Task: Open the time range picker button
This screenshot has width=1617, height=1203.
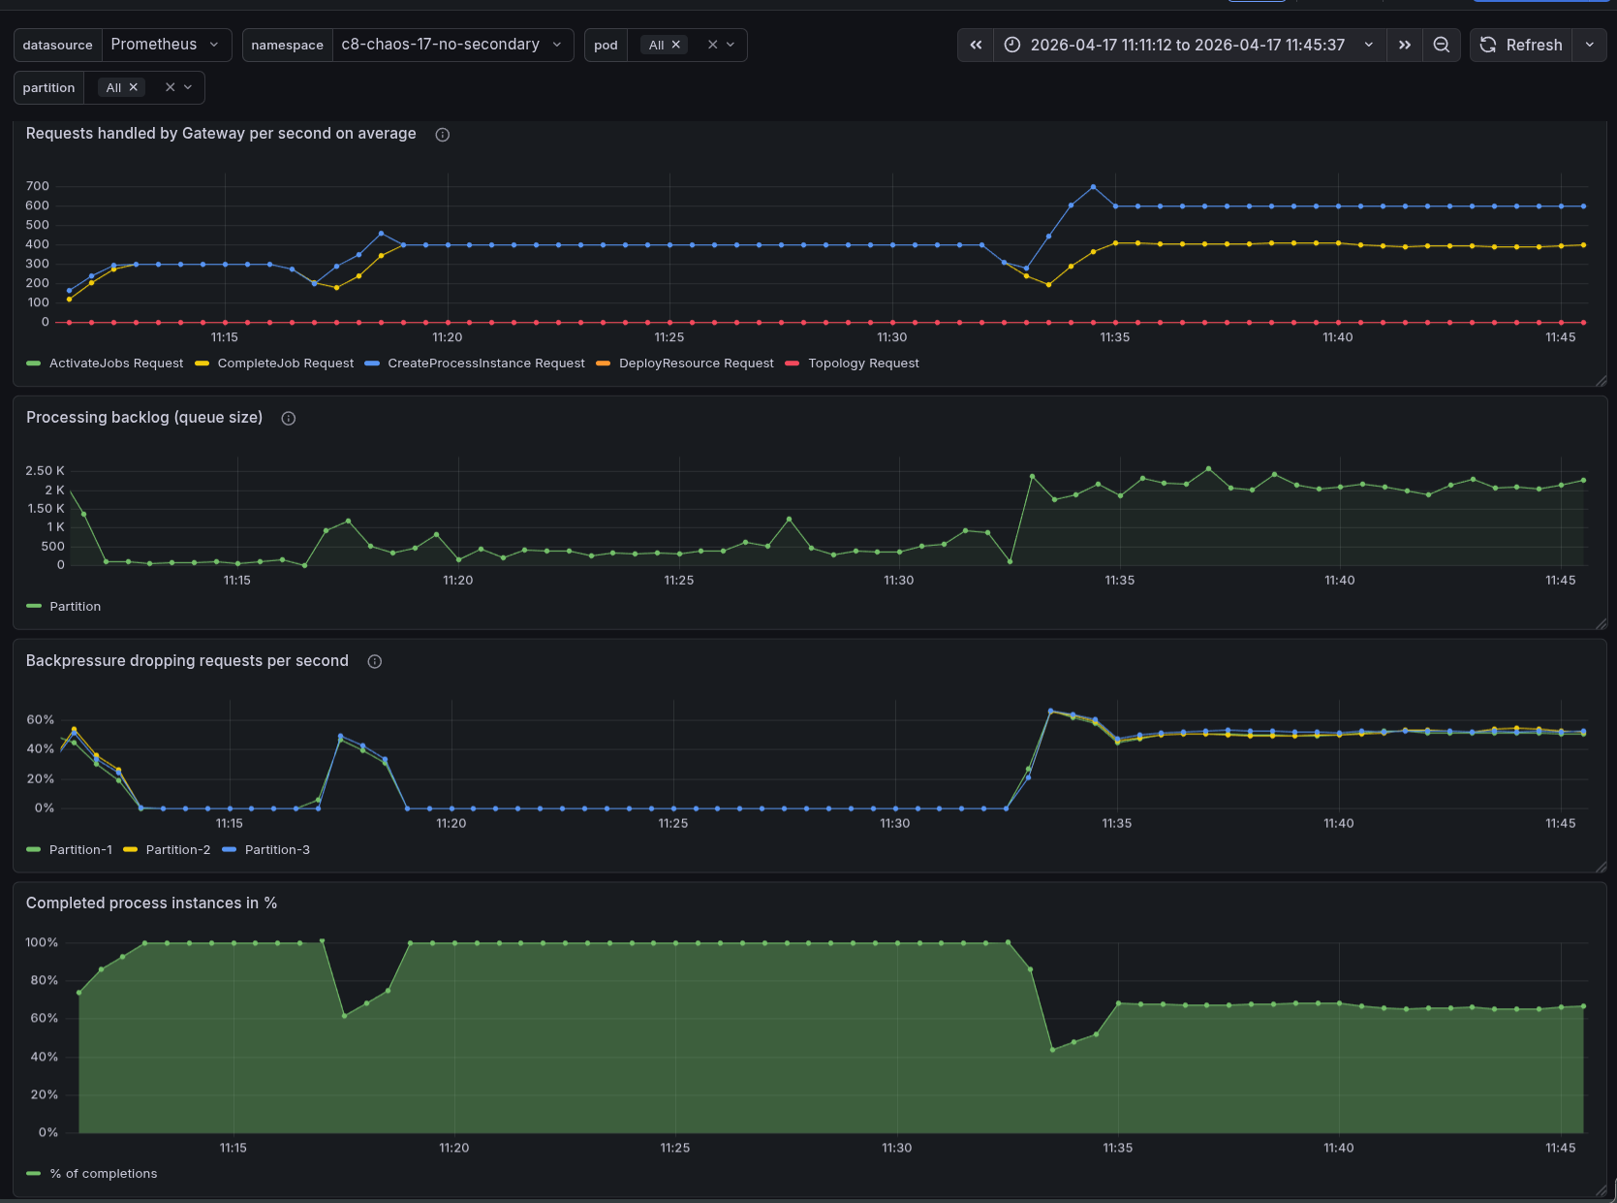Action: tap(1188, 45)
